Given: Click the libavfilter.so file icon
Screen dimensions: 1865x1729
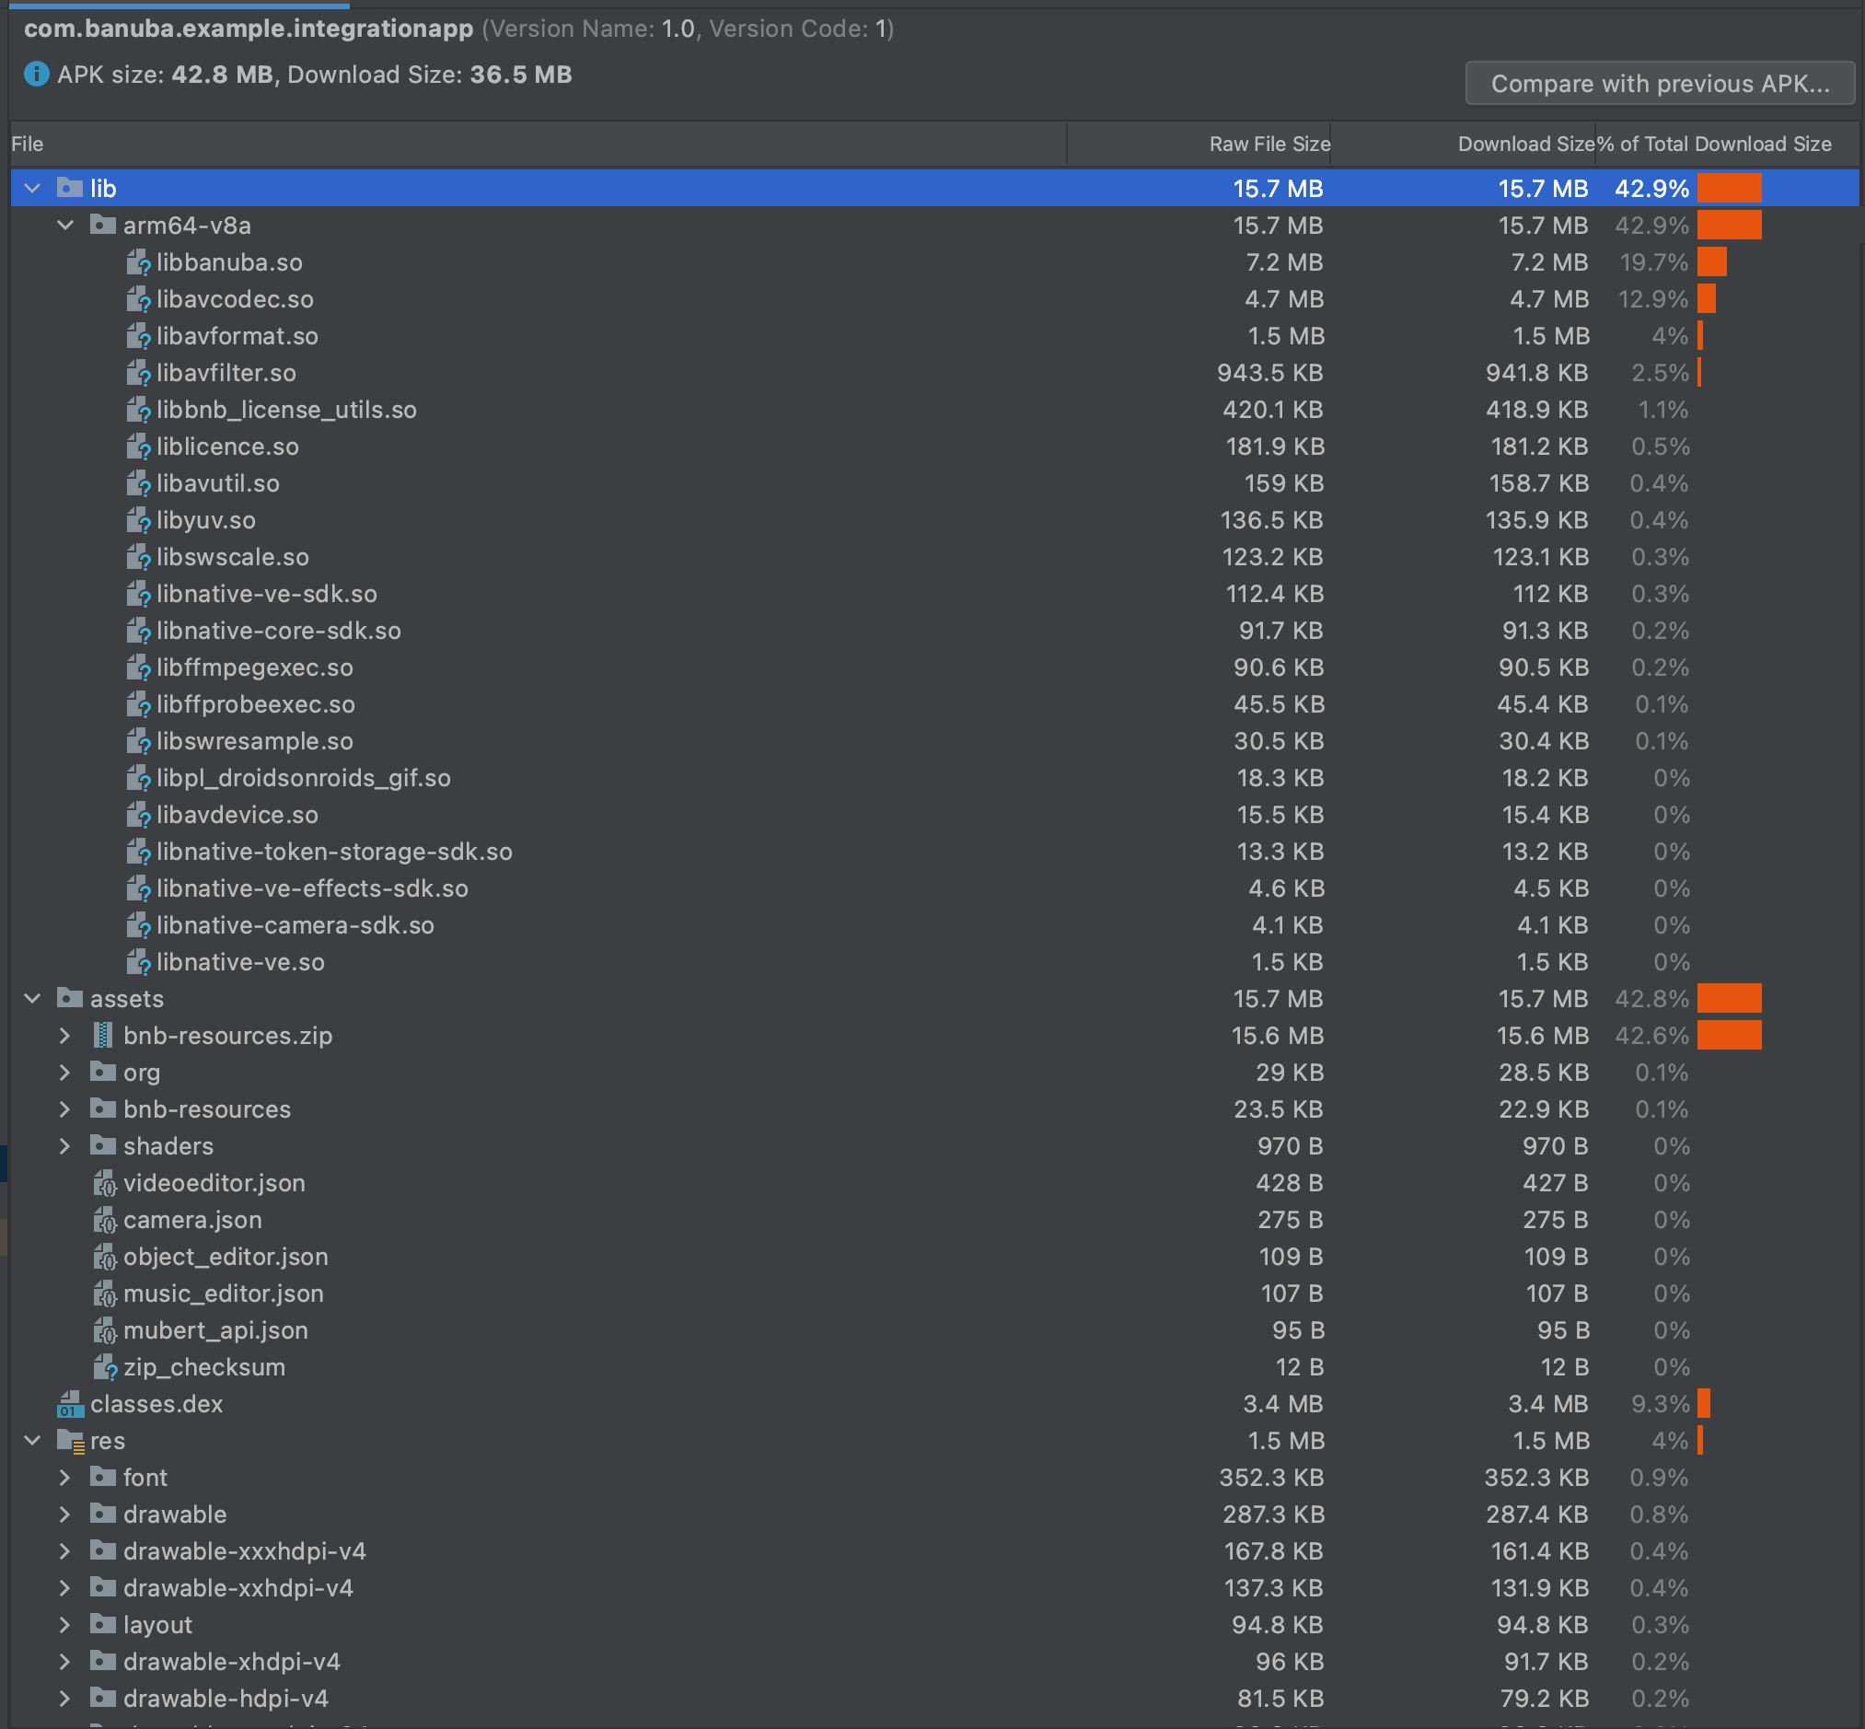Looking at the screenshot, I should (x=138, y=372).
